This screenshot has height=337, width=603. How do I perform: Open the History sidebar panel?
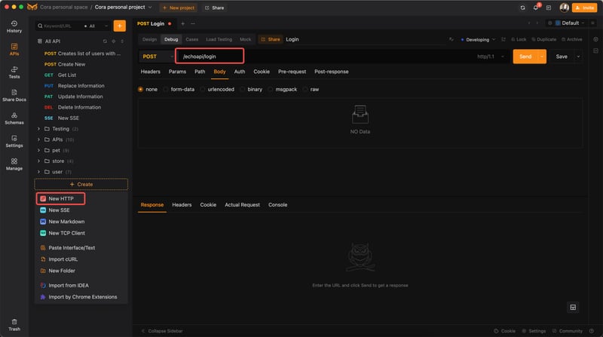click(x=14, y=26)
